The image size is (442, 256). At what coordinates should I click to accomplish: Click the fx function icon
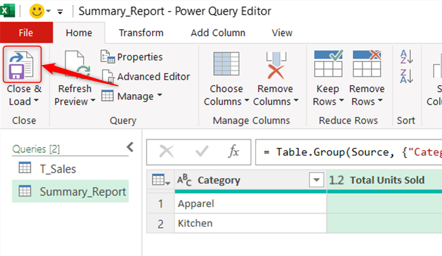233,151
